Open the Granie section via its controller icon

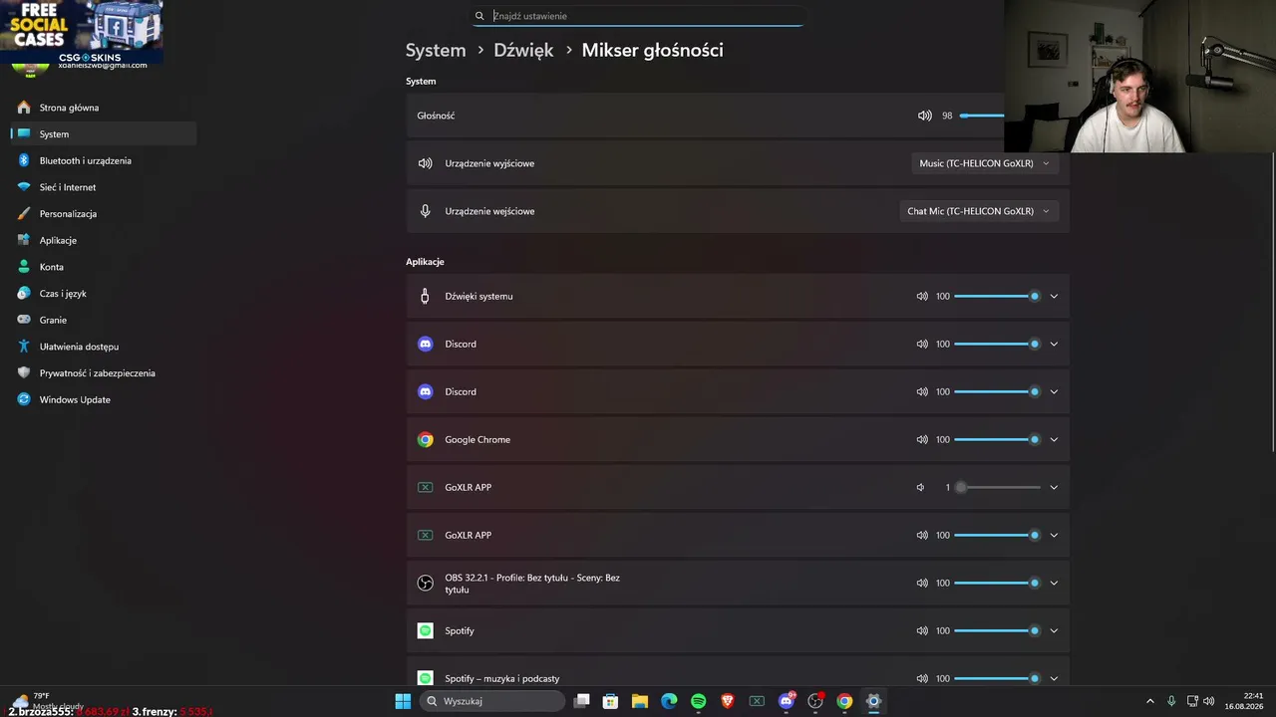[x=24, y=320]
